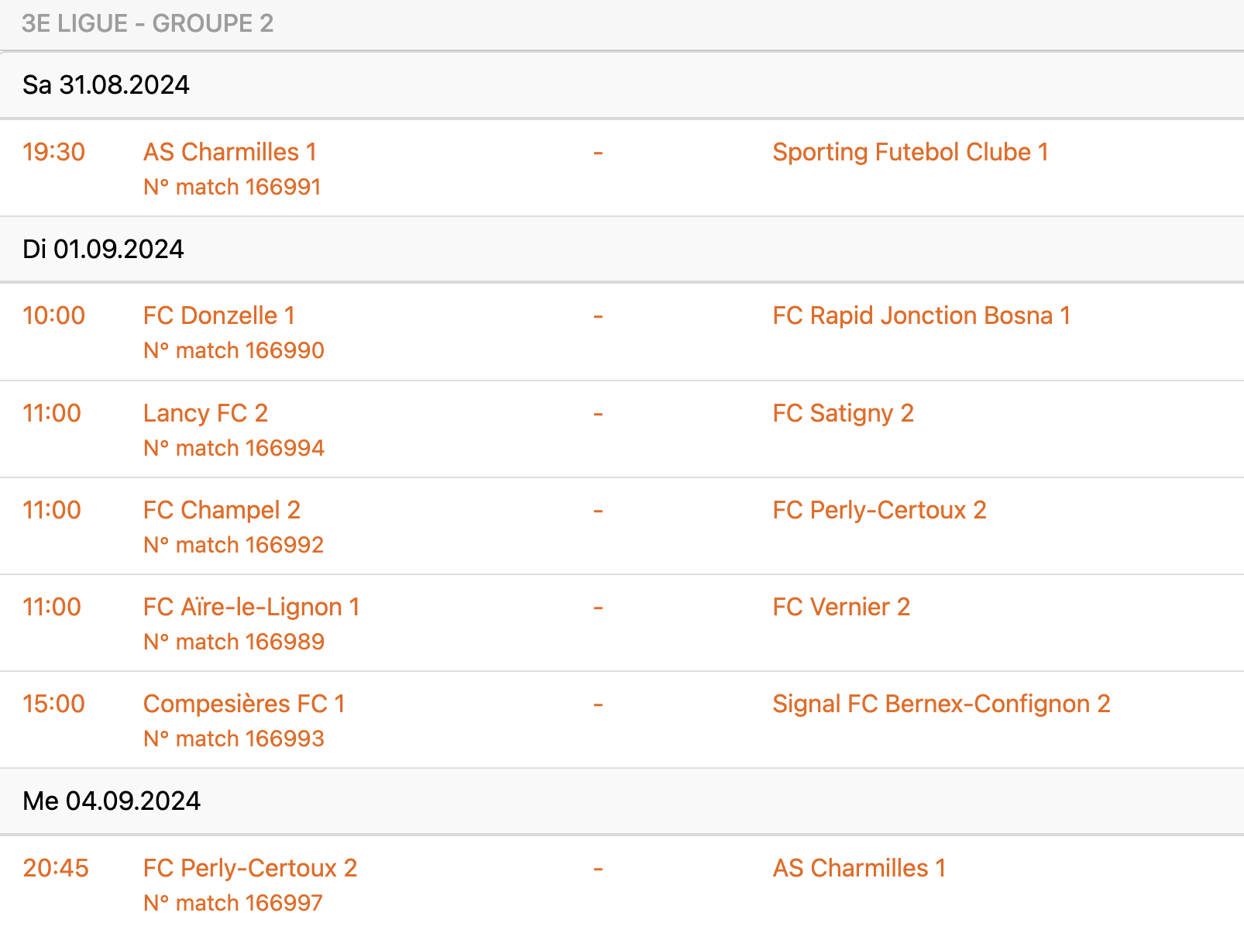Click Signal FC Bernex-Confignon 2 link
Viewport: 1244px width, 930px height.
pos(941,704)
